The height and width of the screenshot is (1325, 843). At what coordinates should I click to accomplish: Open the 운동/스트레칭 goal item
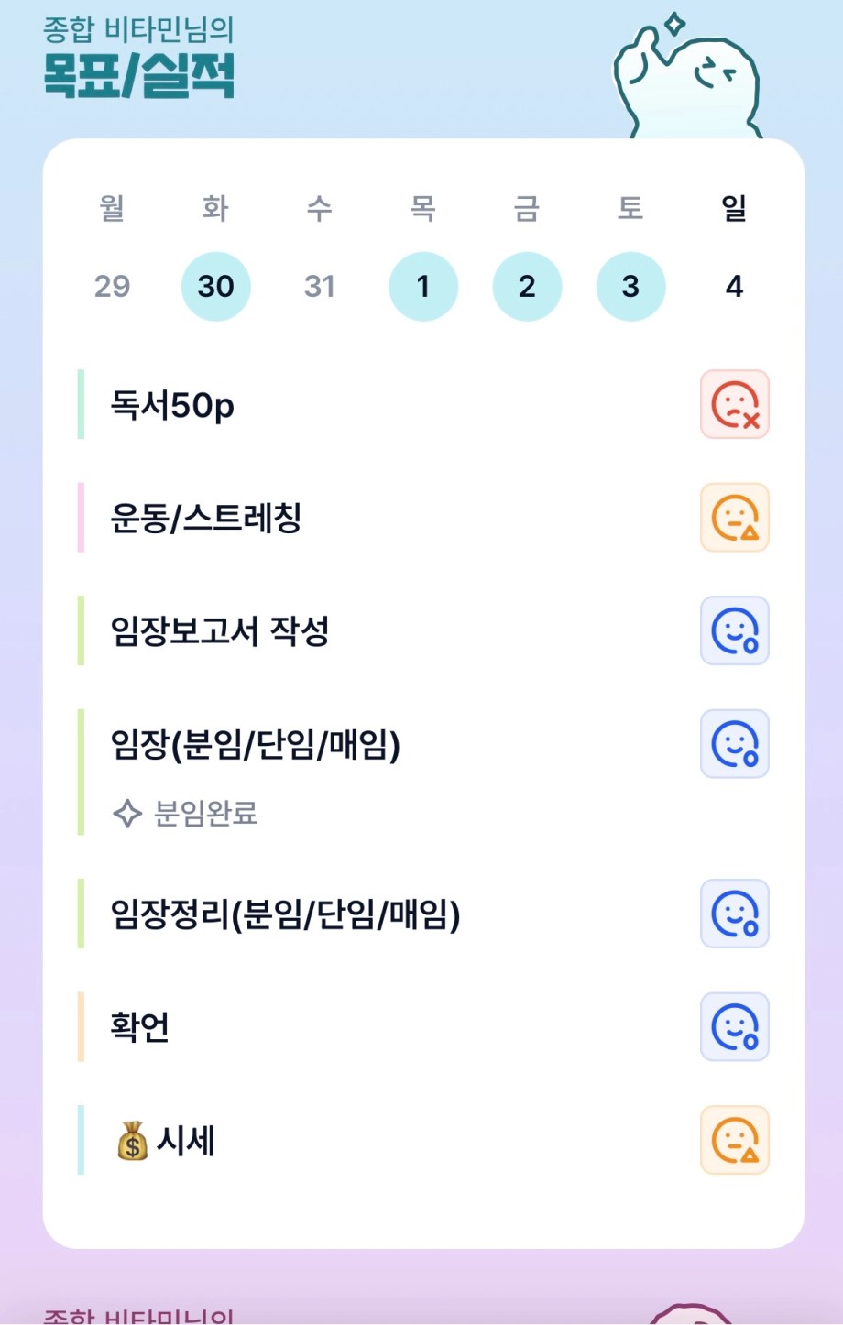click(206, 519)
